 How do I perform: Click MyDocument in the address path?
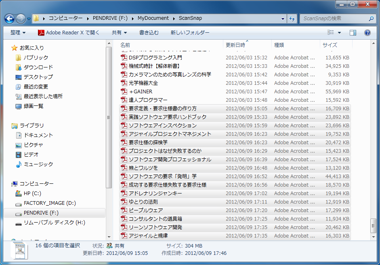[153, 18]
